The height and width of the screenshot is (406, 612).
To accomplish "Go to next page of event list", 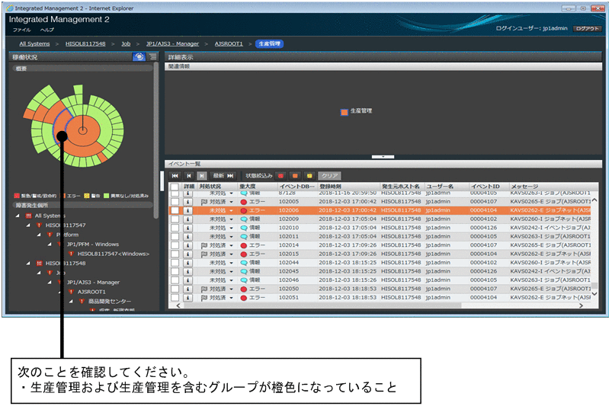I will coord(202,176).
